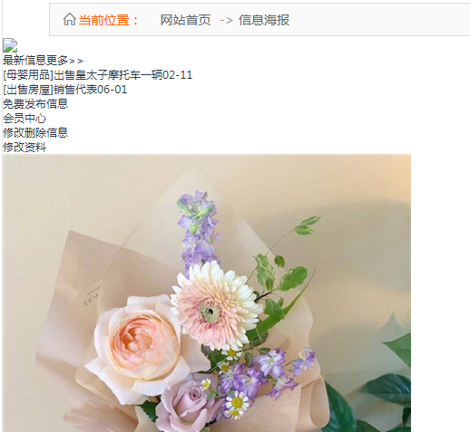Screen dimensions: 470x432
Task: Click the arrow separator in breadcrumb
Action: click(x=226, y=21)
